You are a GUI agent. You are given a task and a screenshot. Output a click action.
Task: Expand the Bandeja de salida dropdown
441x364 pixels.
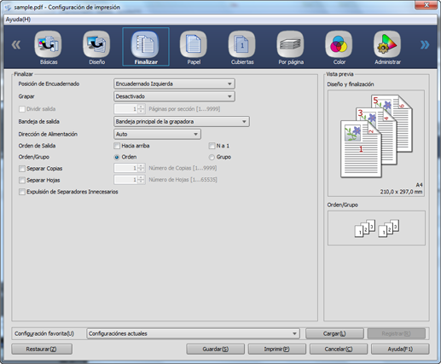pyautogui.click(x=182, y=122)
